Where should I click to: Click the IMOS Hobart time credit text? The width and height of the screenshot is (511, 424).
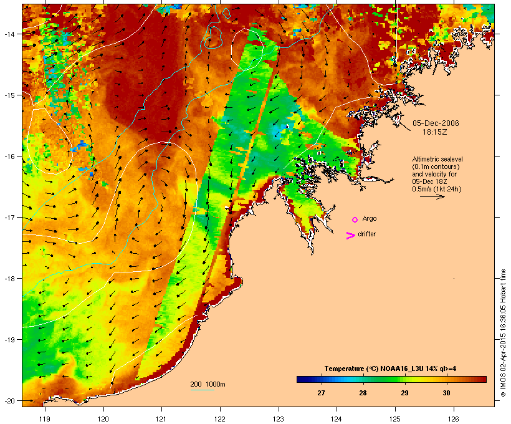[503, 333]
